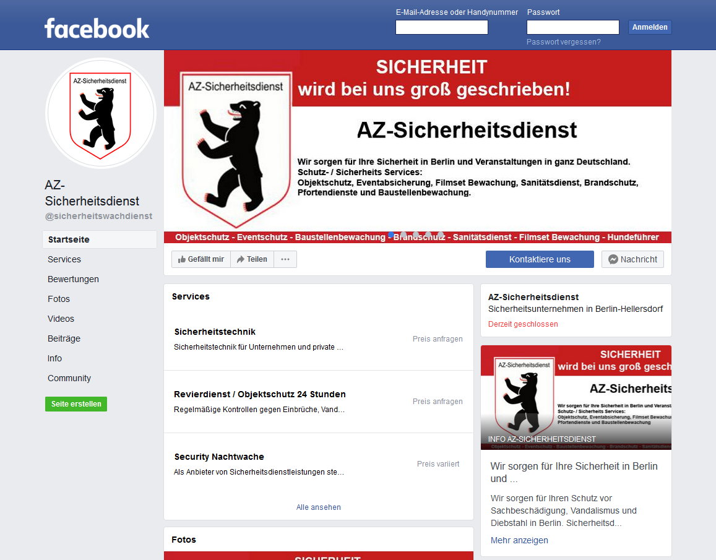716x560 pixels.
Task: Click the Anmelden login button
Action: click(x=649, y=27)
